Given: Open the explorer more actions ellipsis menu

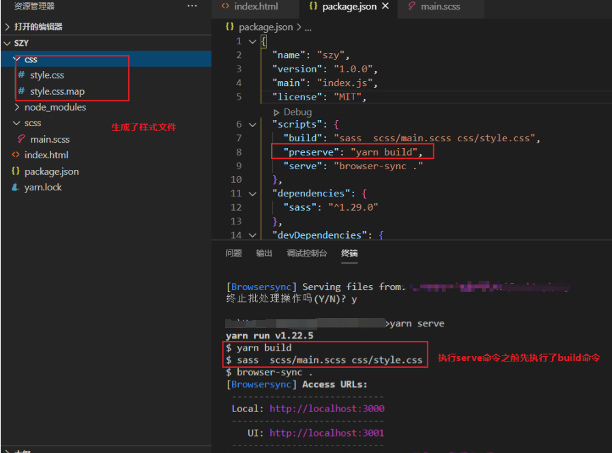Looking at the screenshot, I should coord(192,6).
